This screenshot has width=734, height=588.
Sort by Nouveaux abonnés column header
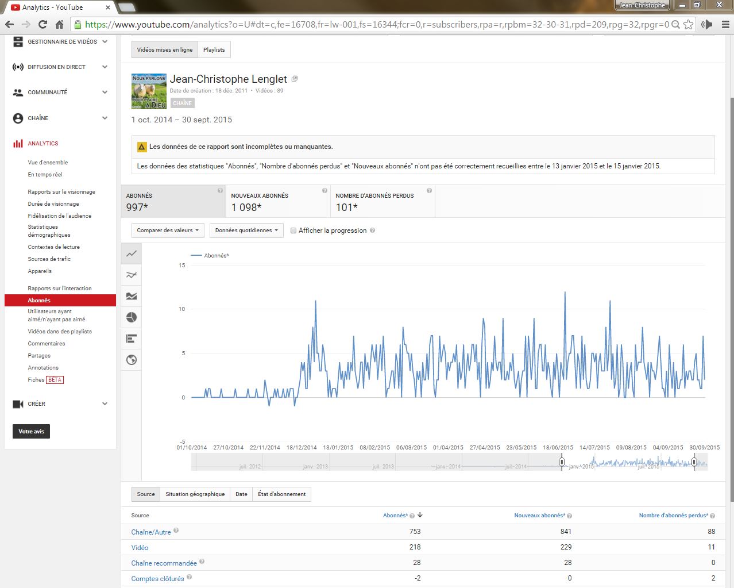tap(540, 516)
